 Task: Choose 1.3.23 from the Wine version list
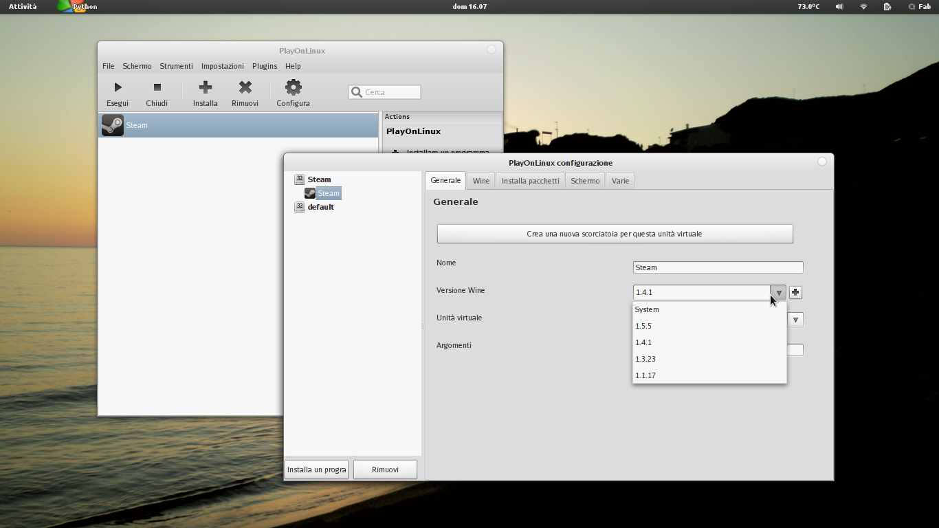pos(709,359)
